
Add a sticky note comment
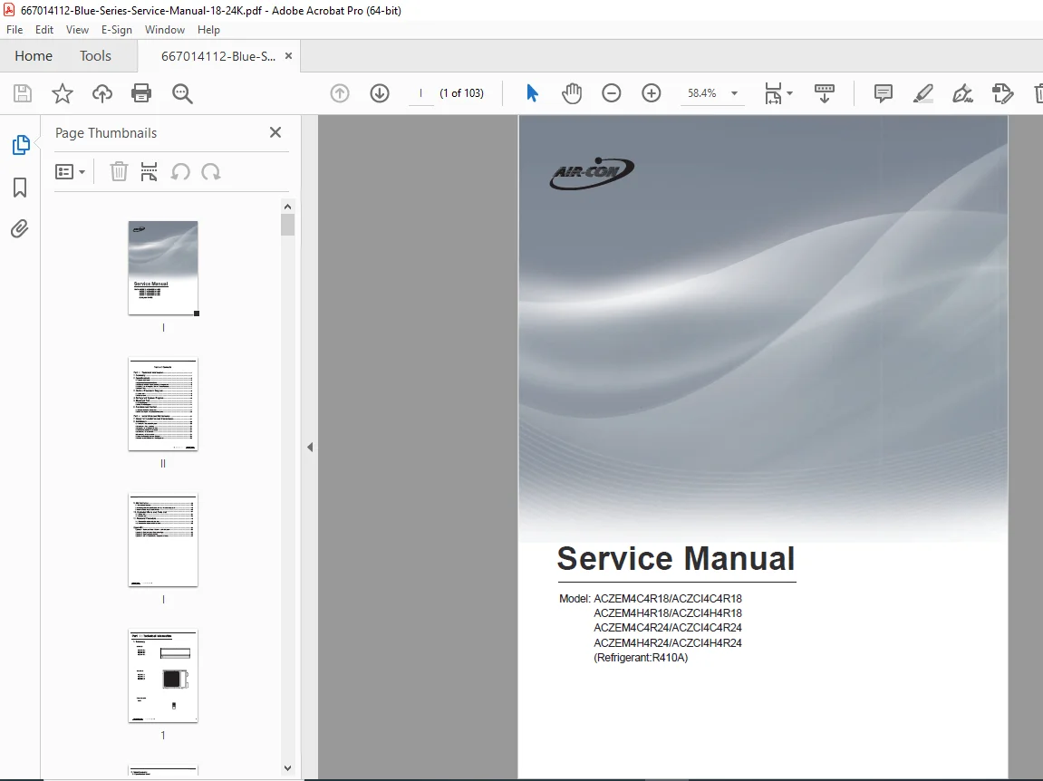[883, 93]
